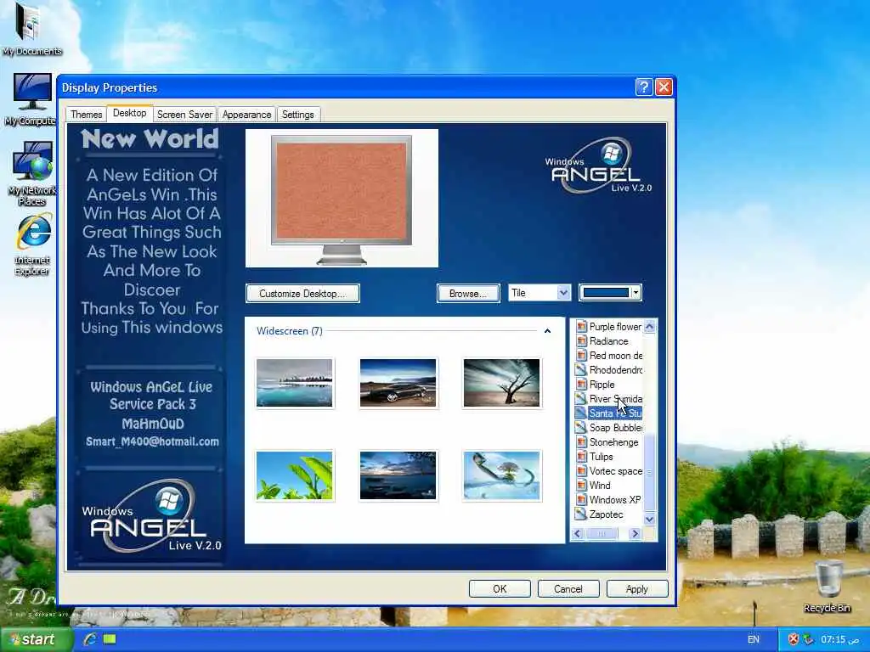This screenshot has height=652, width=870.
Task: Click the icon beside Windows XP
Action: pos(581,499)
